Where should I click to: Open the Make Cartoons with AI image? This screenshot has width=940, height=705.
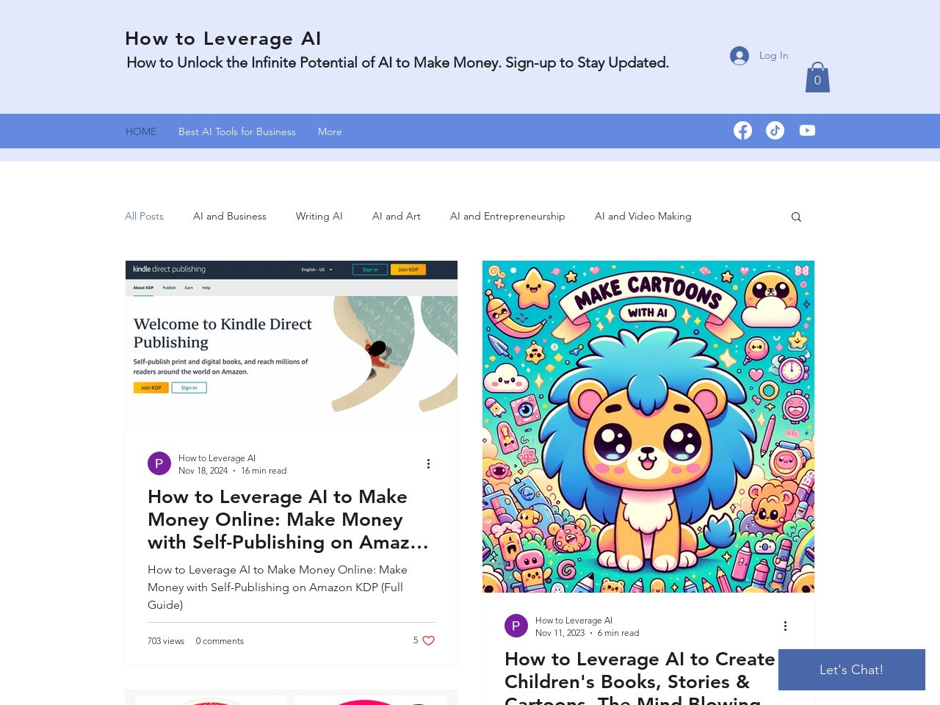point(648,426)
